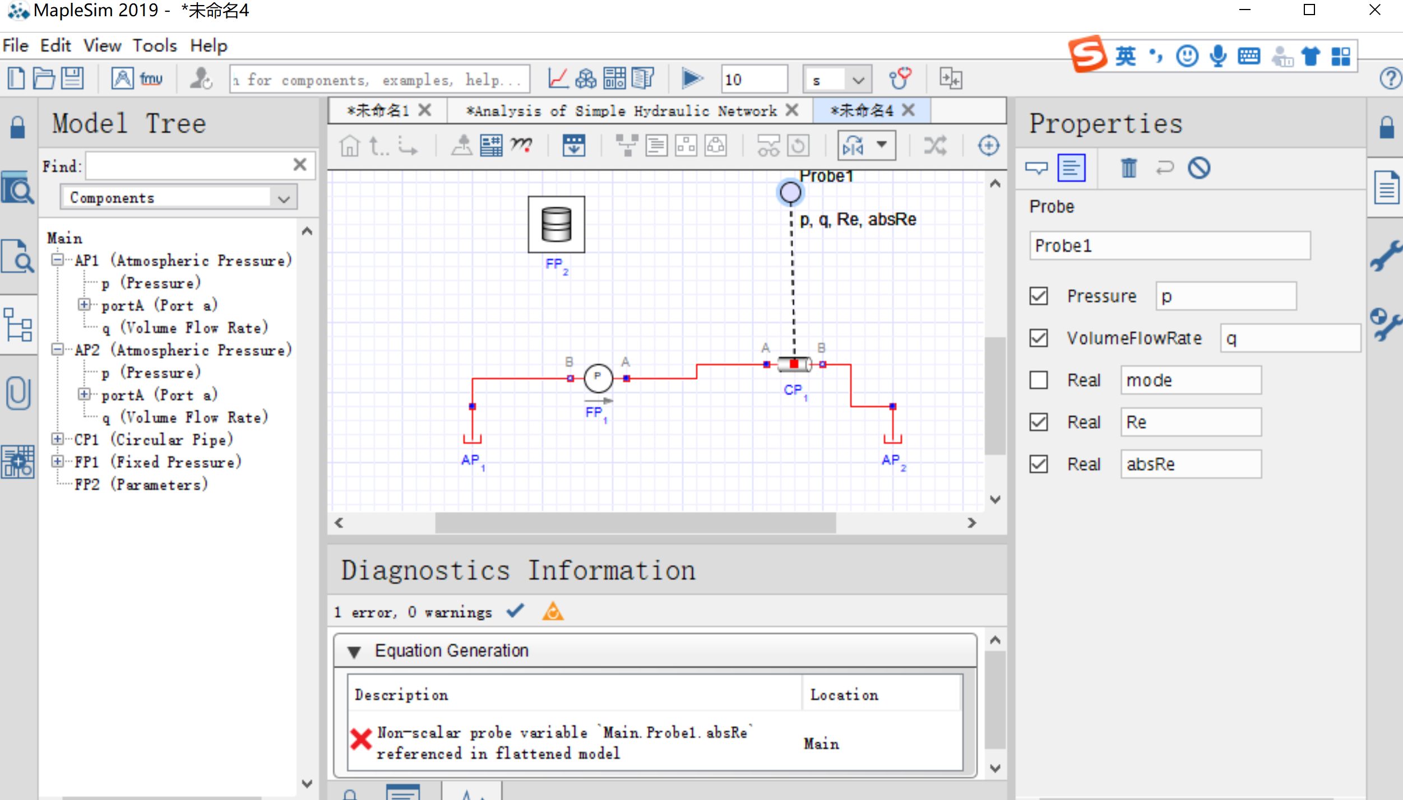
Task: Select the Non-scalar probe variable error row
Action: (655, 742)
